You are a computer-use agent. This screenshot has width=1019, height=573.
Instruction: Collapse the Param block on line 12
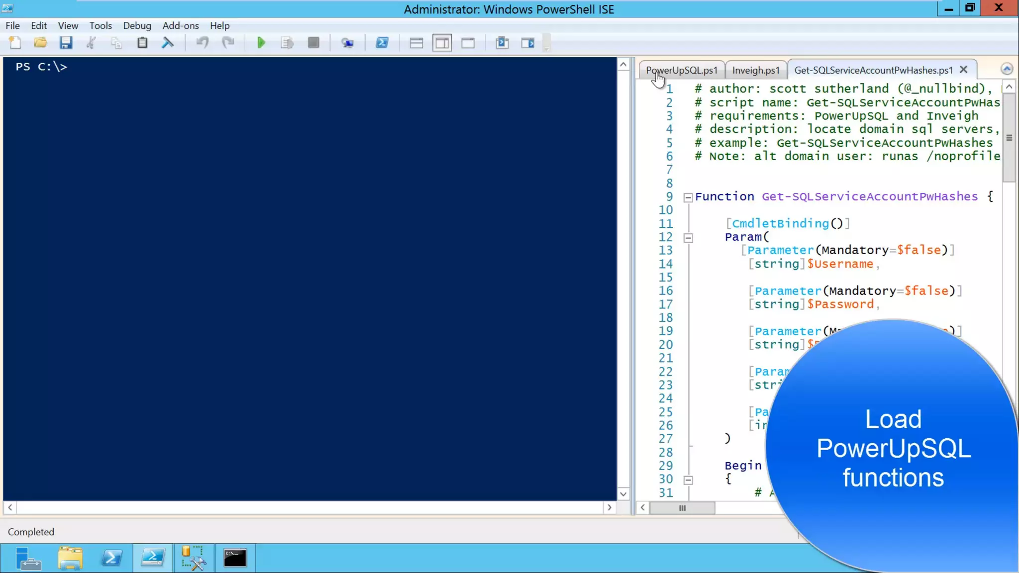tap(688, 238)
